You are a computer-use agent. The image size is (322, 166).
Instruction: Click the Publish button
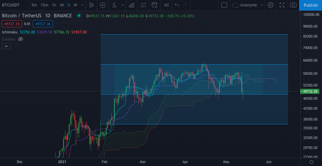coord(311,5)
